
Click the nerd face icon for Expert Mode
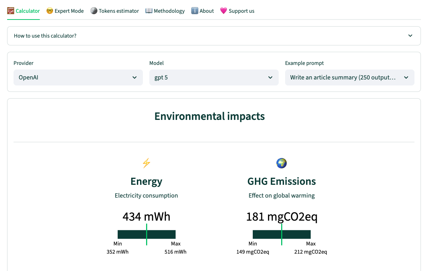coord(50,11)
